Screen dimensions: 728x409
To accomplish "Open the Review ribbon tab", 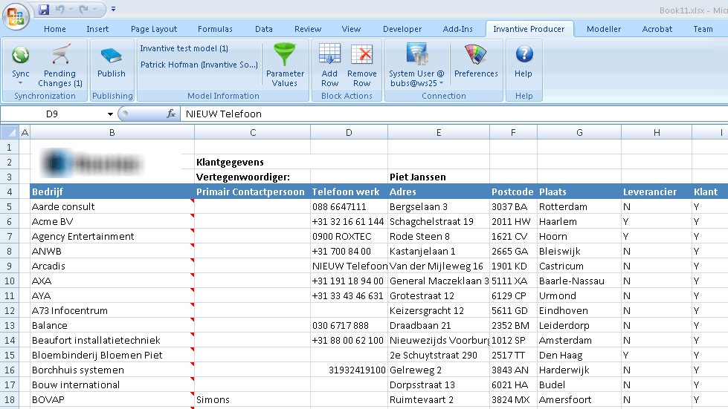I will (x=308, y=29).
